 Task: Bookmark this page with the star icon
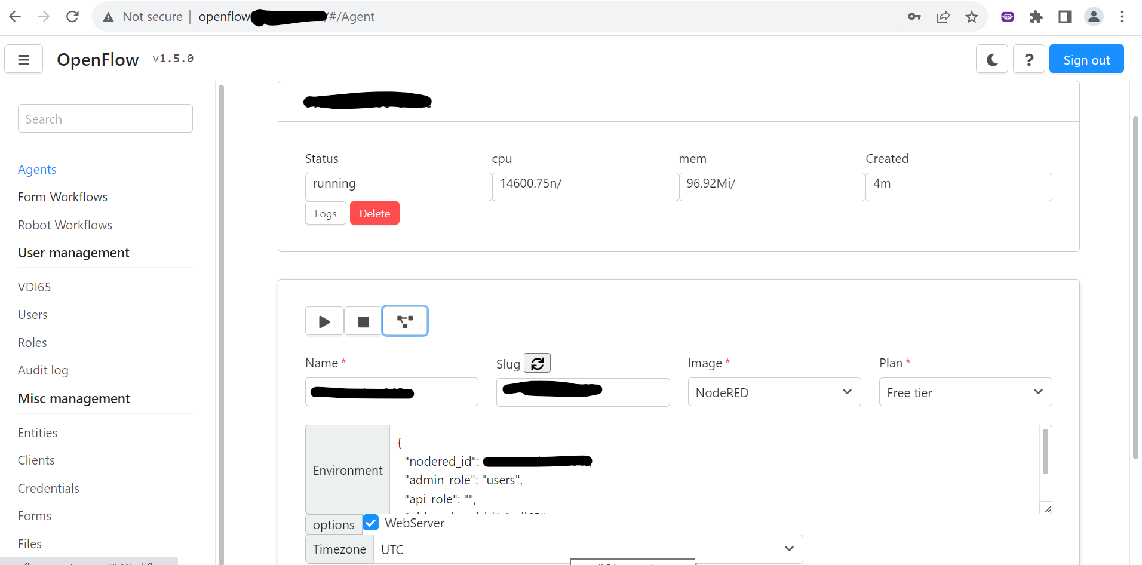tap(972, 17)
